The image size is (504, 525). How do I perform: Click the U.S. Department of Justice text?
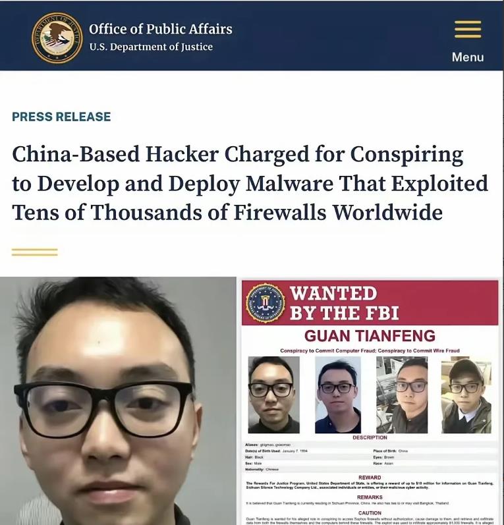(x=151, y=47)
